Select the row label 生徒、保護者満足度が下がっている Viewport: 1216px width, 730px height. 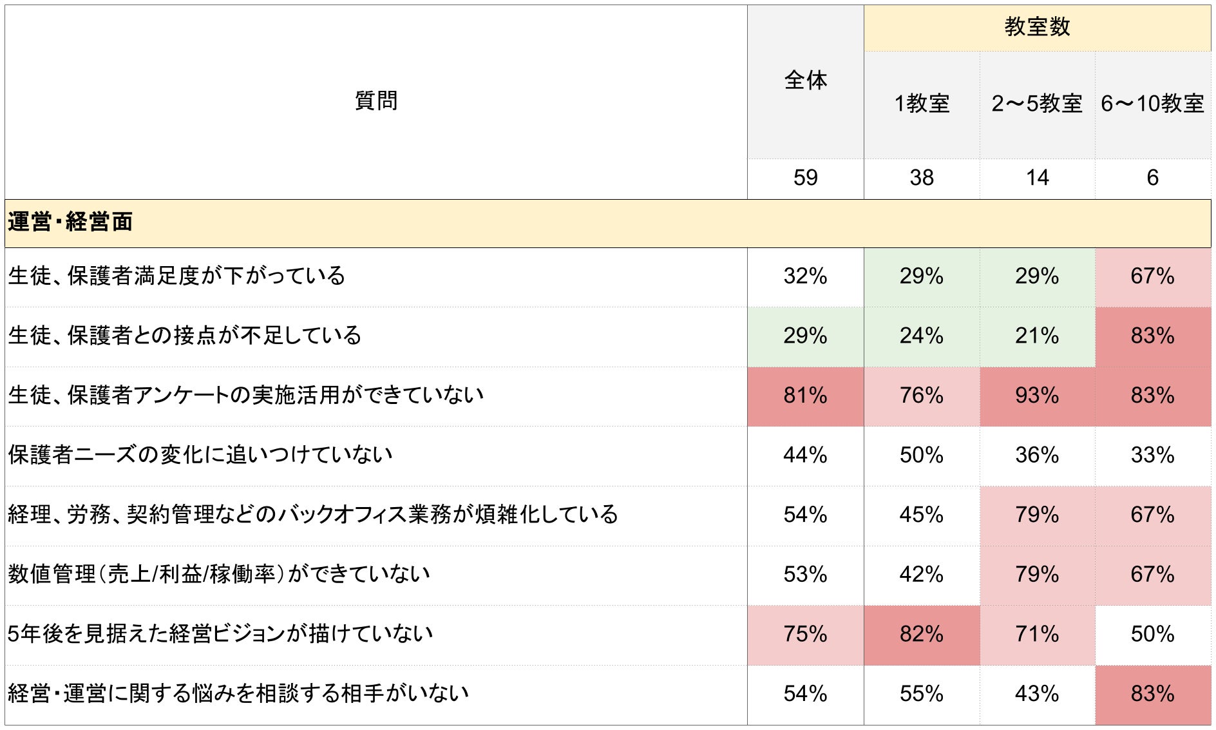(177, 276)
